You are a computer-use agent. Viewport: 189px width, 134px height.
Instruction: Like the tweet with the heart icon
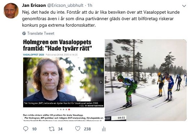click(78, 129)
